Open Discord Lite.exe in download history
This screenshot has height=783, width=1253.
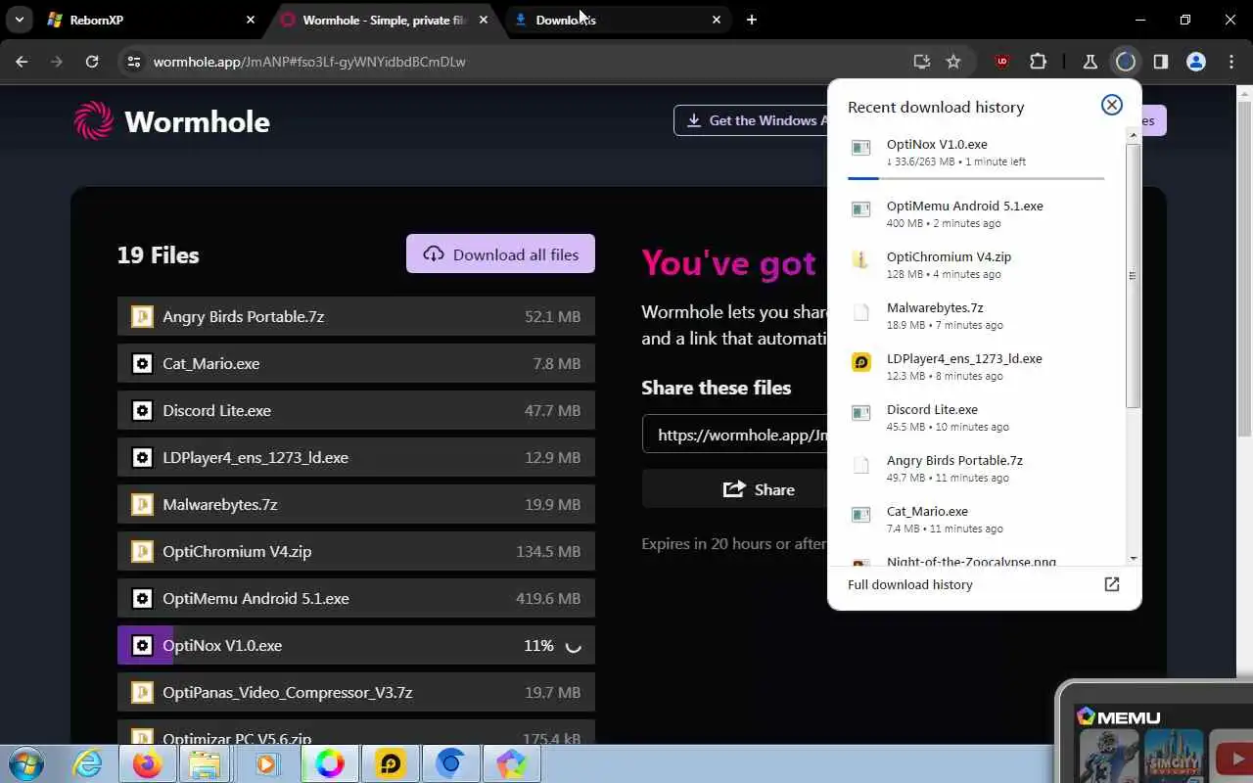pyautogui.click(x=976, y=418)
